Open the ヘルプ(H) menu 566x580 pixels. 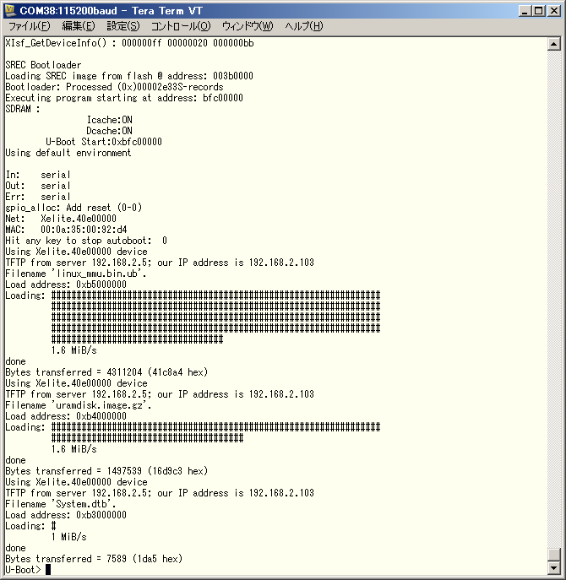(303, 26)
